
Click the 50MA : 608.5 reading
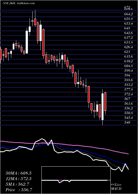18,173
